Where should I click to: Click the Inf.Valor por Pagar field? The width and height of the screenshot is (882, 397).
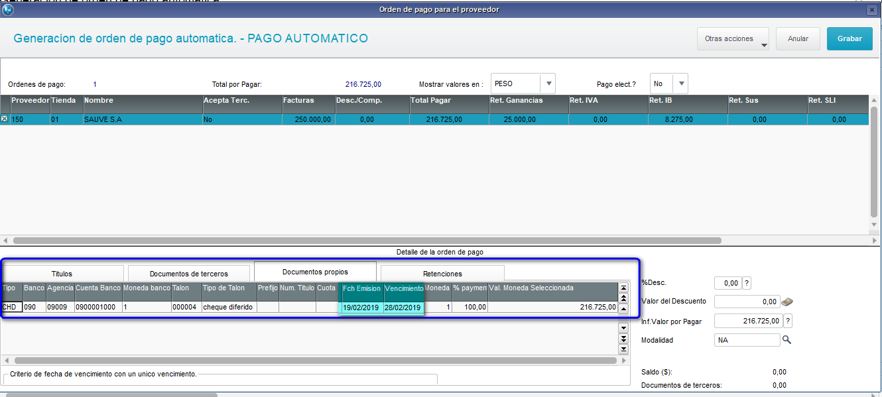click(x=748, y=321)
